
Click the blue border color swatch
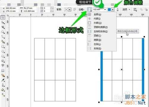tap(109, 10)
